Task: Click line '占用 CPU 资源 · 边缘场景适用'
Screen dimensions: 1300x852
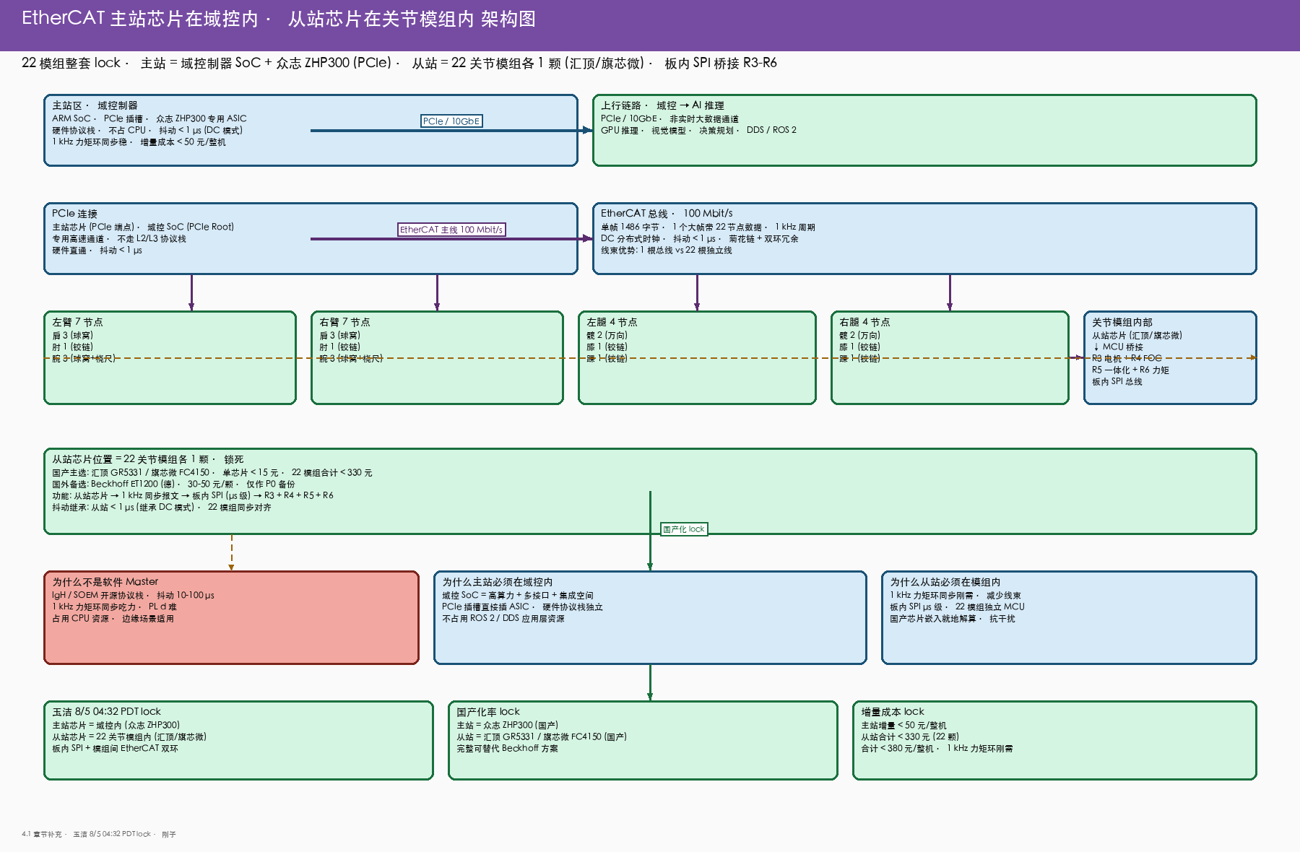Action: pos(113,619)
